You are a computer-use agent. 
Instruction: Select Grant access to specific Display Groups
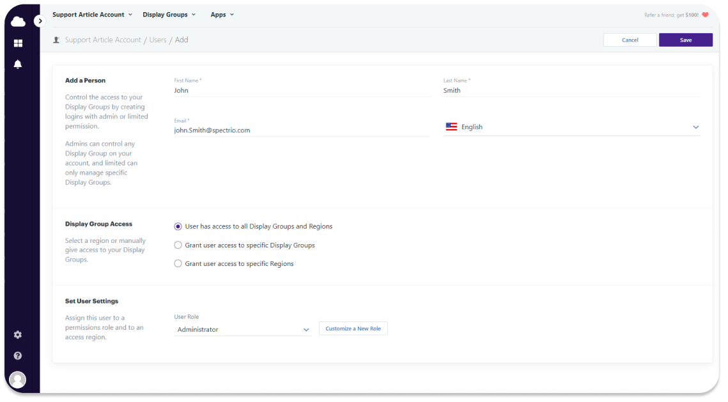tap(178, 245)
